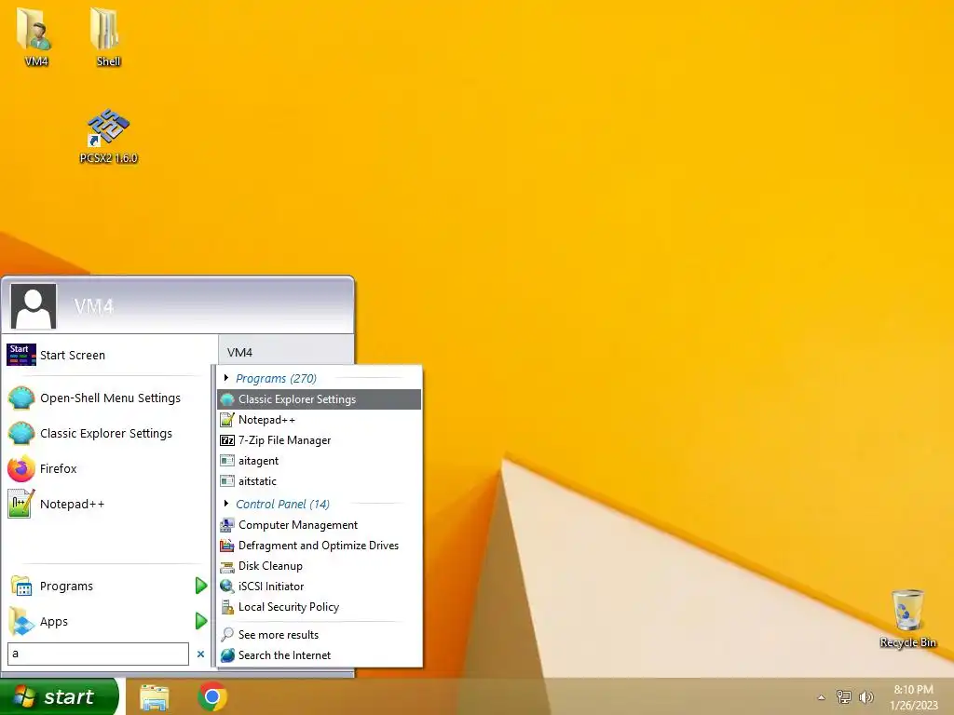
Task: Open Start Screen from the start menu
Action: tap(108, 355)
